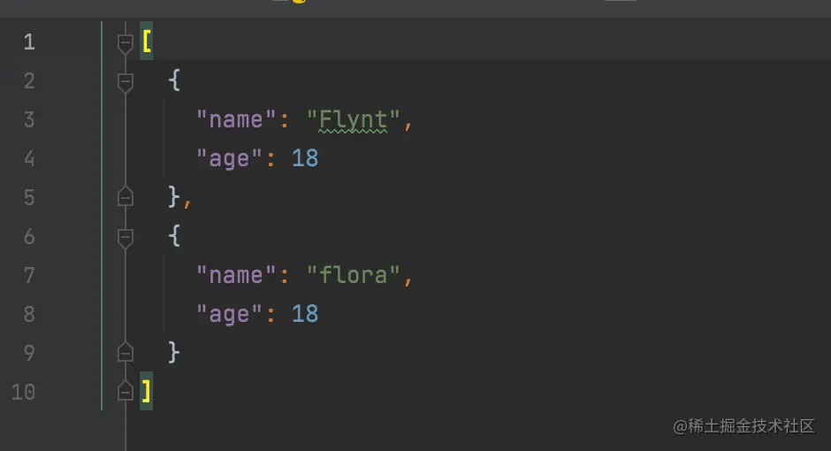Select line number 5 in the gutter
This screenshot has width=831, height=451.
tap(29, 198)
